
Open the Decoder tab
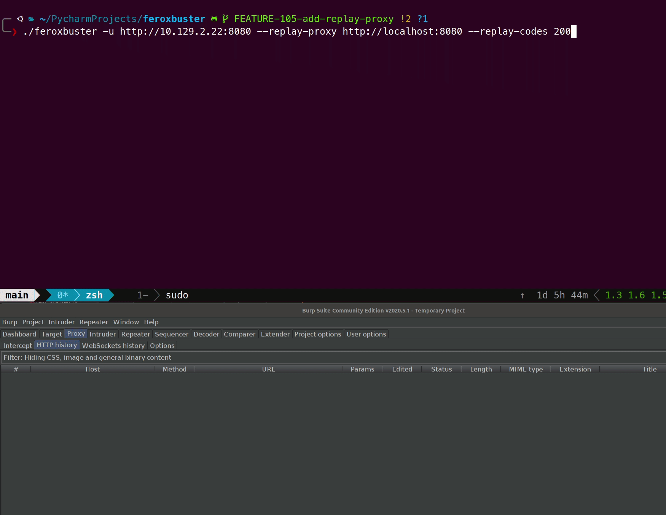coord(206,334)
